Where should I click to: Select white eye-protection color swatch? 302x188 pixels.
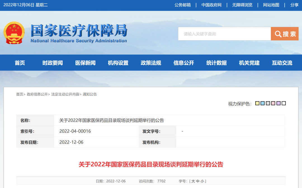284,103
